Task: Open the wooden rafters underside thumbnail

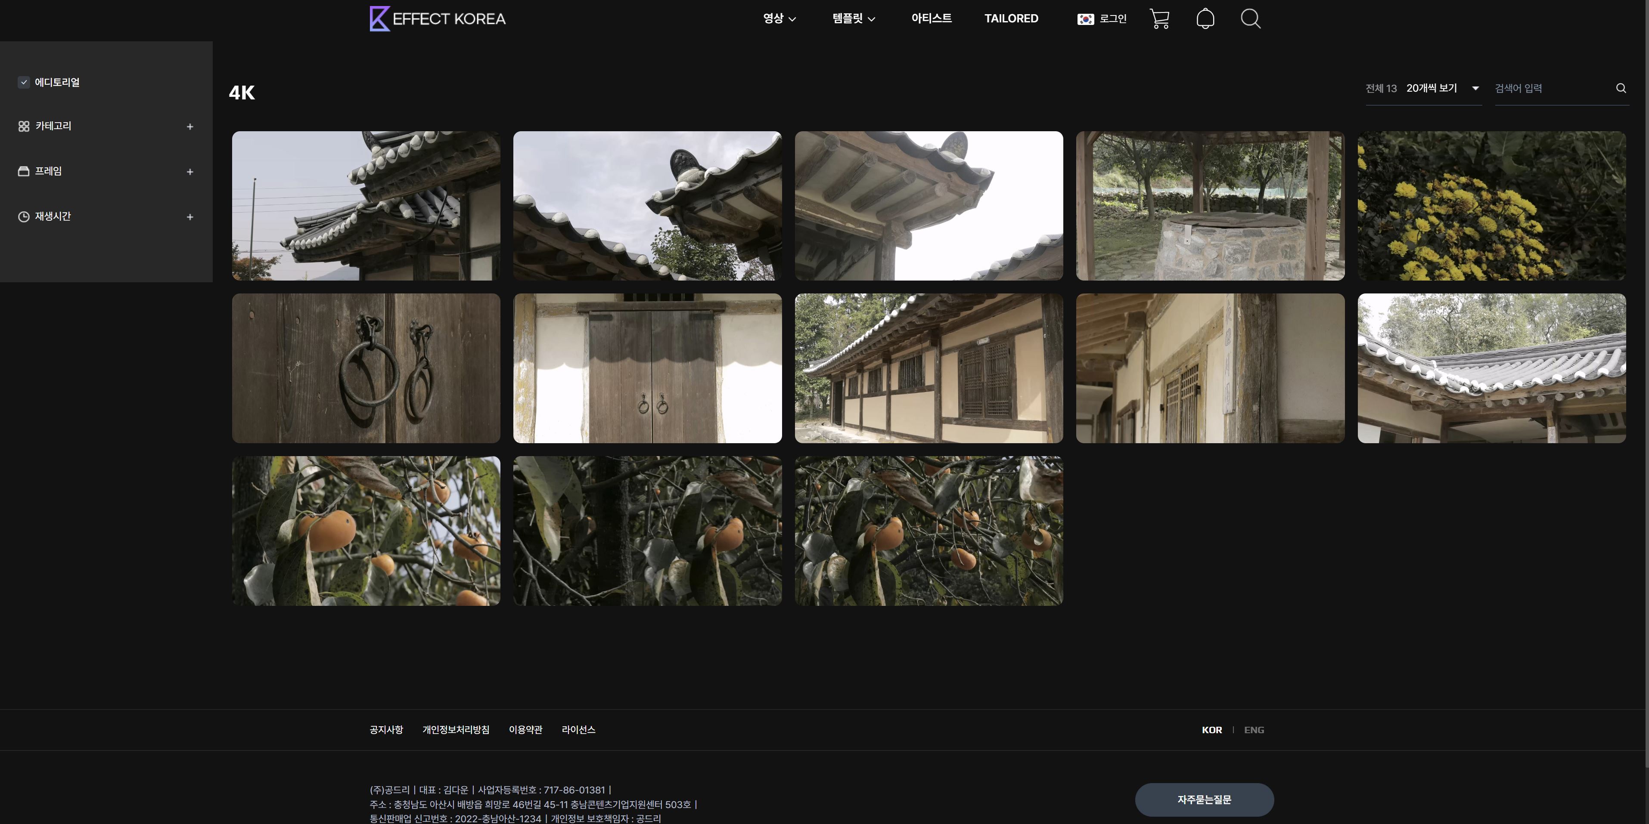Action: click(x=929, y=206)
